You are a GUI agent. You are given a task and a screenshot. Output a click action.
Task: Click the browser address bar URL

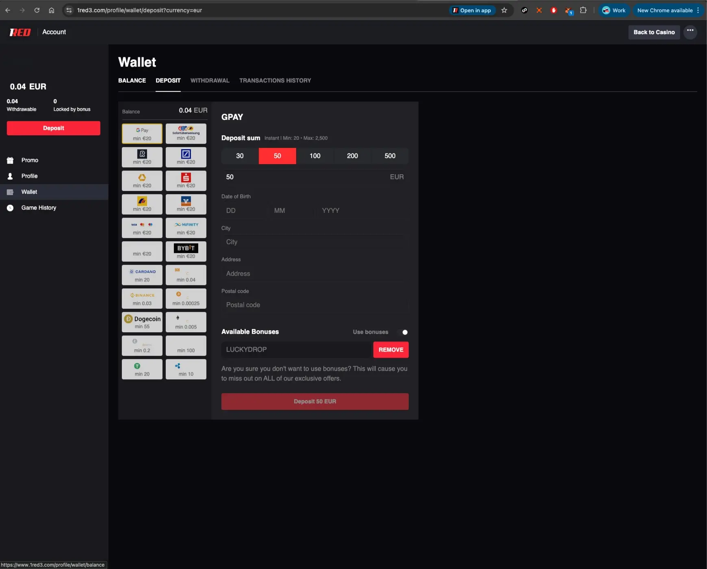click(139, 10)
